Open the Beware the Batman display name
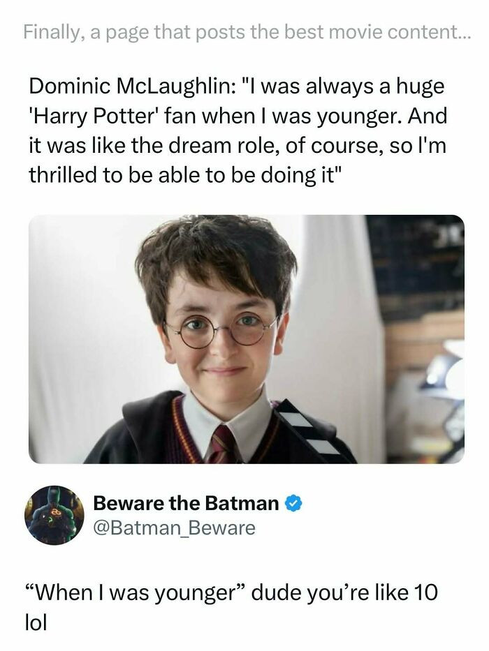 186,502
